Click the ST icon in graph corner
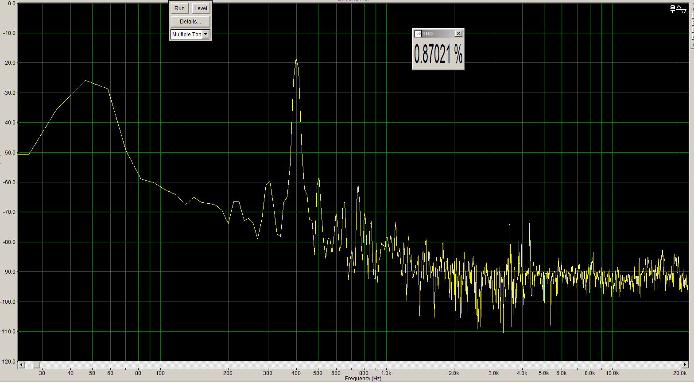 673,9
